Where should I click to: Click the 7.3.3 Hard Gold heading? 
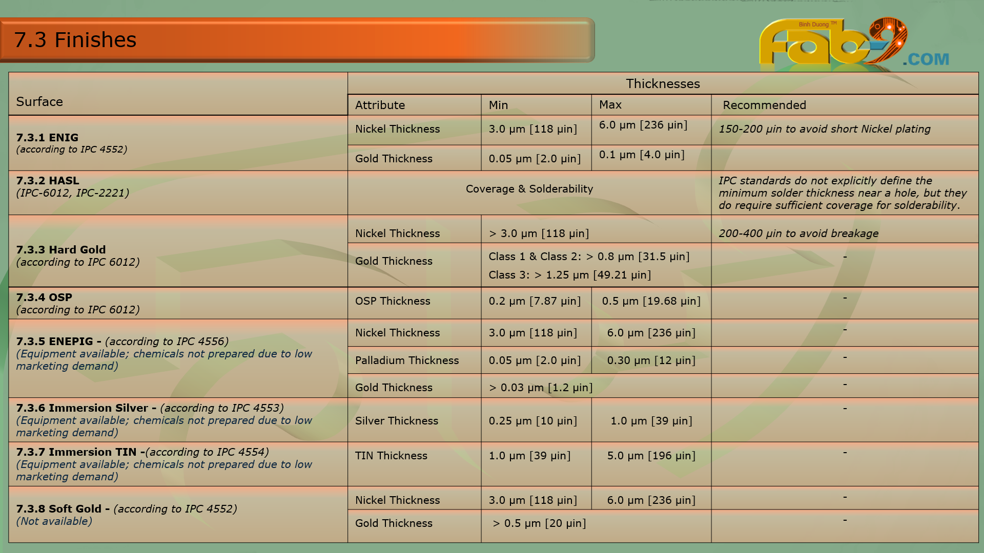(x=61, y=250)
